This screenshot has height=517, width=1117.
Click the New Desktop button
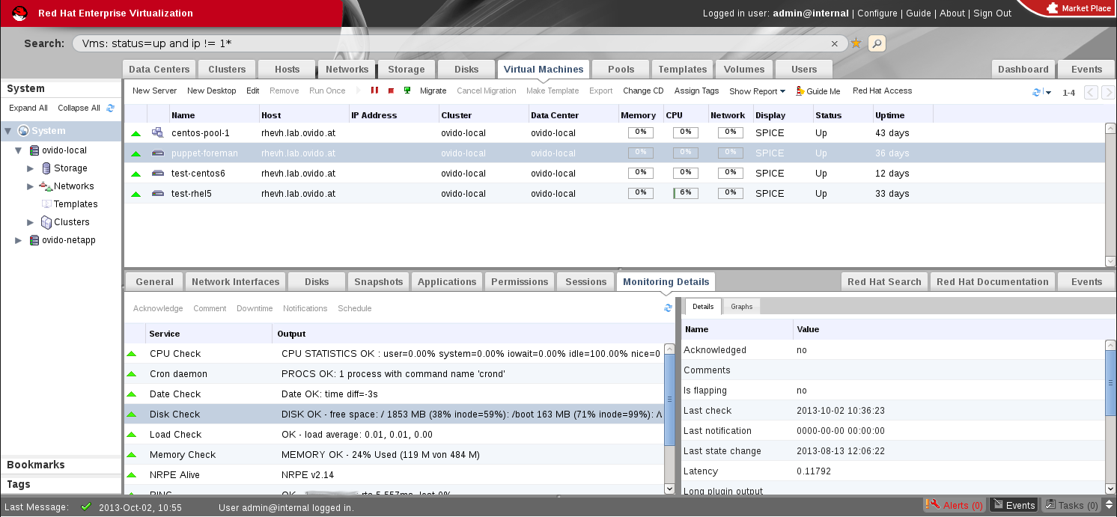pyautogui.click(x=212, y=91)
